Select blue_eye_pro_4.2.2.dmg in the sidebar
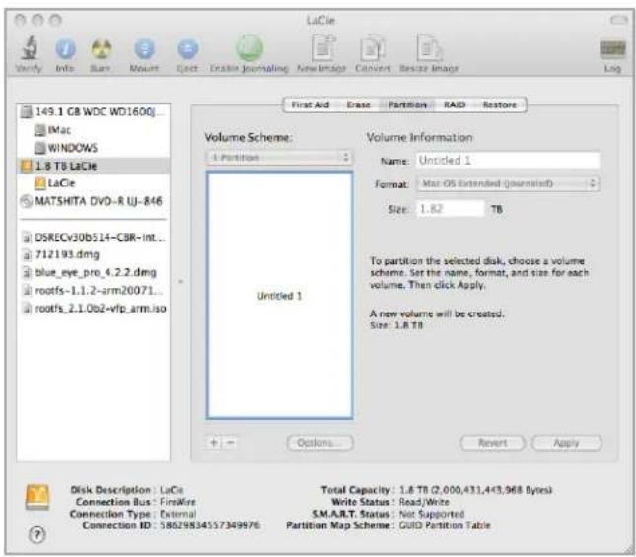 coord(94,272)
